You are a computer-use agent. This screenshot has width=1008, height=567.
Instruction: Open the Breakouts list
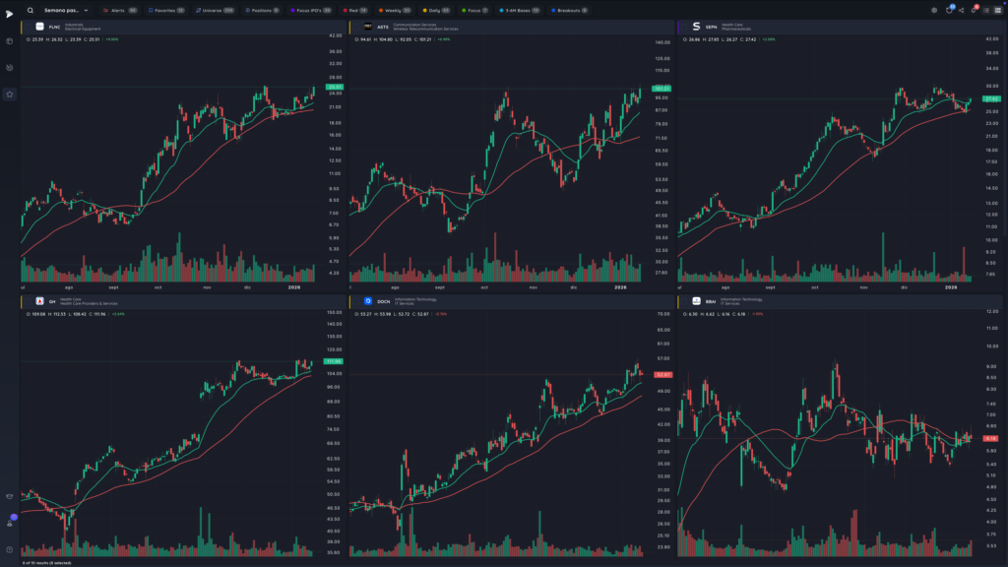(570, 10)
